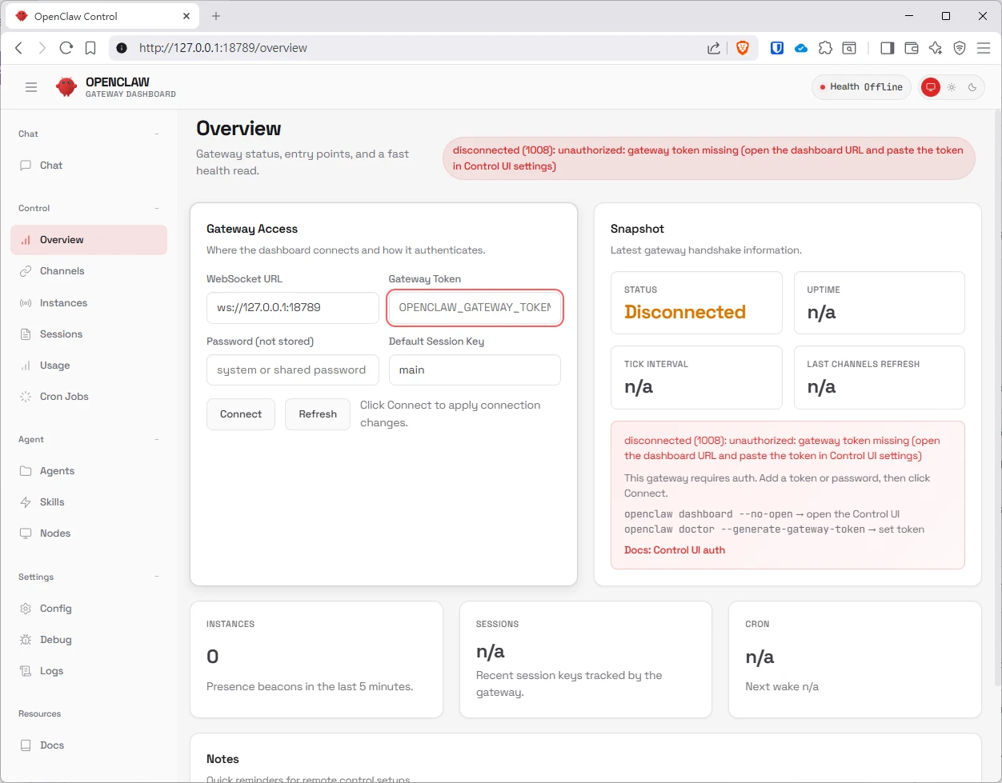
Task: Click the OpenClaw lobster logo
Action: point(66,87)
